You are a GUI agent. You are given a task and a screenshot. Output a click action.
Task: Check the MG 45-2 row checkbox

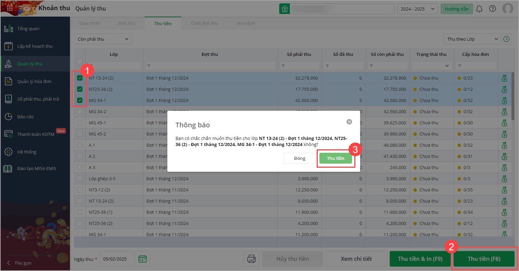click(x=80, y=134)
